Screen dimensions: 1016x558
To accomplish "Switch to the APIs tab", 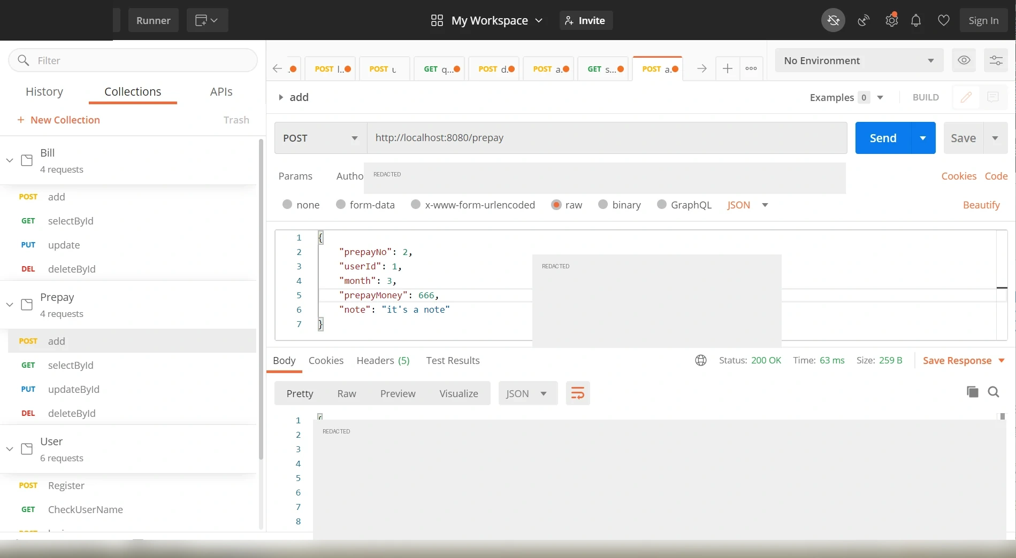I will click(x=221, y=91).
